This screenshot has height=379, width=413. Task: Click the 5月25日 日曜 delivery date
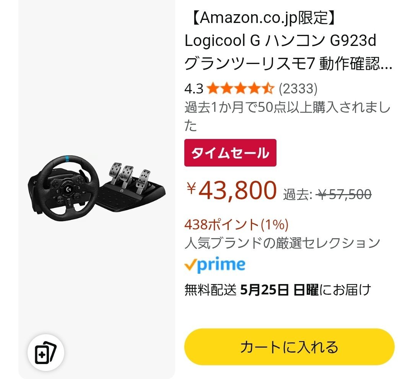point(280,289)
